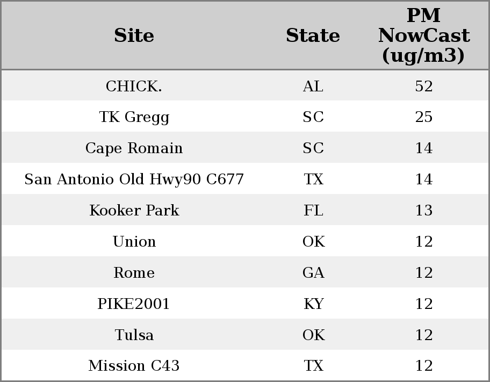Select the CHICK. site cell
The height and width of the screenshot is (382, 490).
click(134, 86)
